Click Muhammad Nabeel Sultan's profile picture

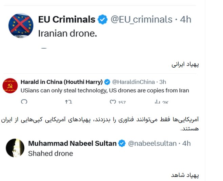tap(15, 148)
